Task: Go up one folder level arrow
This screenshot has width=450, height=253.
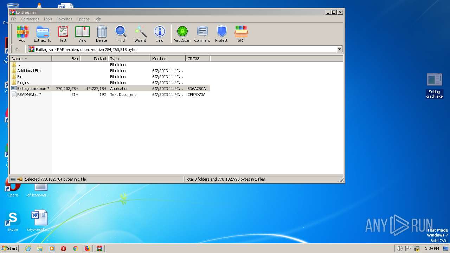Action: pyautogui.click(x=17, y=50)
